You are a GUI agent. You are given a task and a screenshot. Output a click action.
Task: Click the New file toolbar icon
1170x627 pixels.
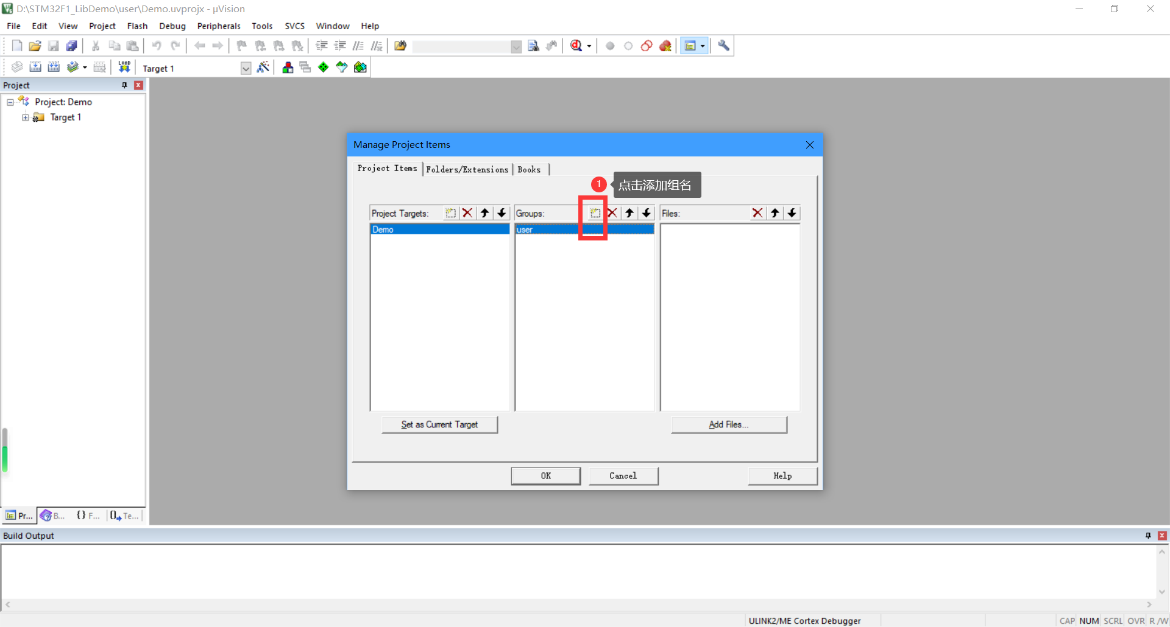(x=17, y=46)
